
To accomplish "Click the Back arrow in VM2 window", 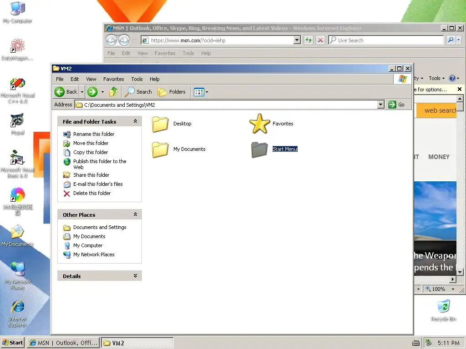I will point(66,92).
